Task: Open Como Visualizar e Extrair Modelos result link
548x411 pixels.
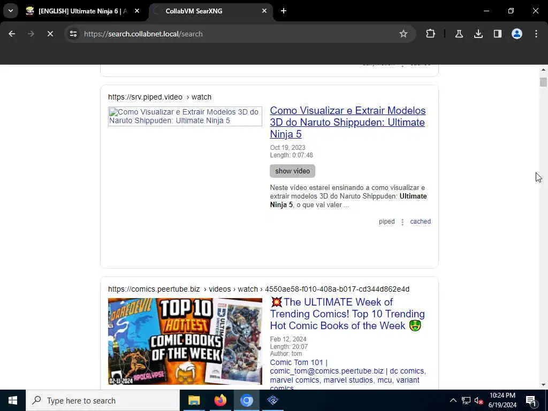Action: [348, 122]
